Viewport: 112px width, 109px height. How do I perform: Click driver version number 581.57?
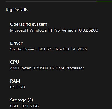(45, 49)
